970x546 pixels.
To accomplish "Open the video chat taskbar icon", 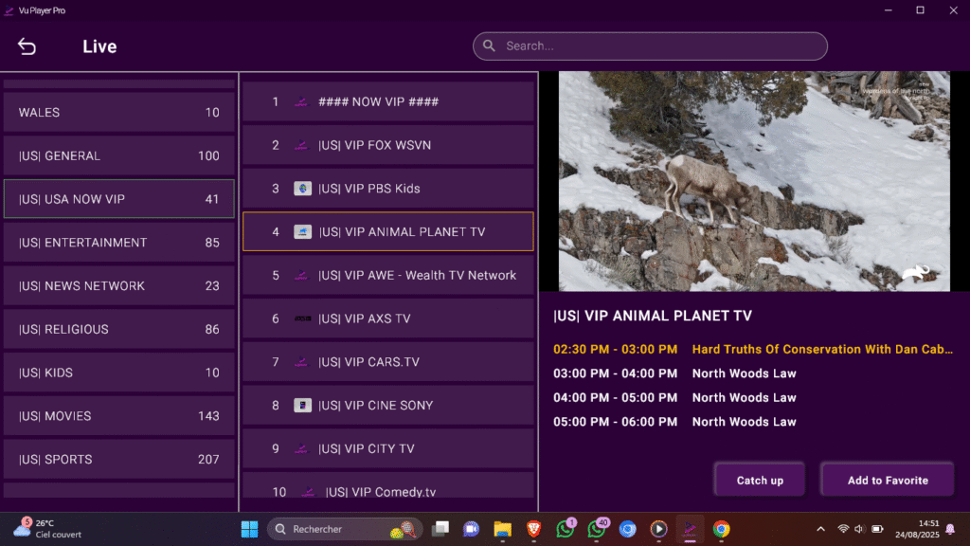I will pos(472,529).
